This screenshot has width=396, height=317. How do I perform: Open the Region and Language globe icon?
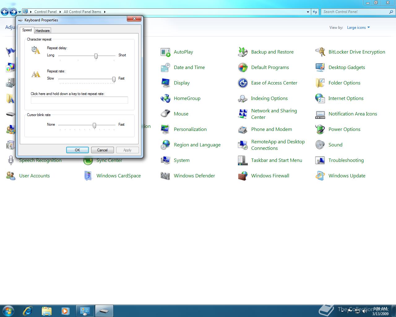166,145
